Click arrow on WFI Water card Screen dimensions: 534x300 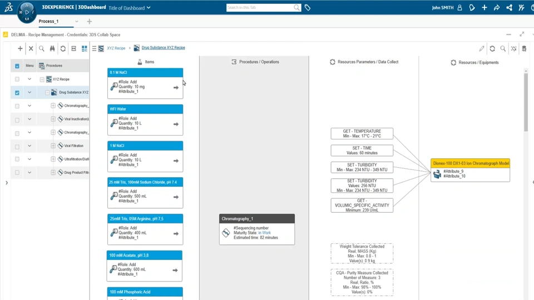(176, 124)
